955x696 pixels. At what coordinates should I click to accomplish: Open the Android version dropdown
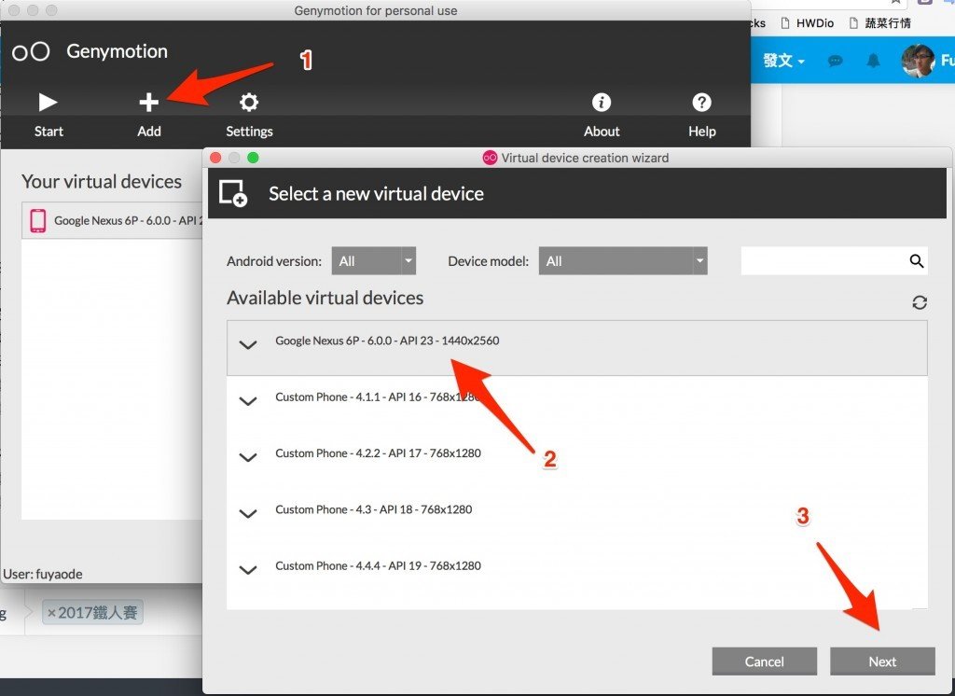pos(374,261)
